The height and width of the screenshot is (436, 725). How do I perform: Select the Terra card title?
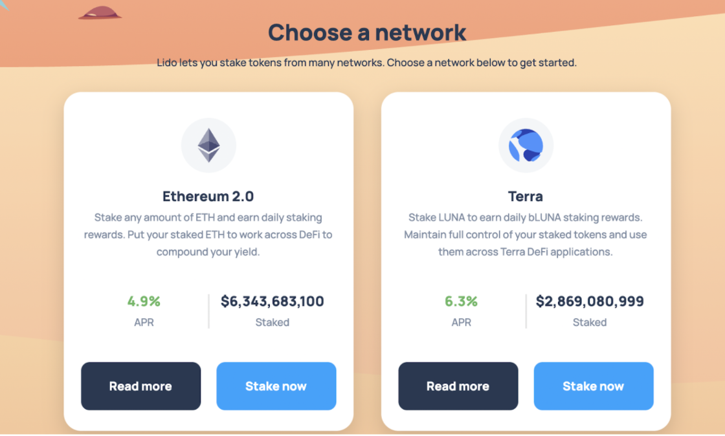pyautogui.click(x=526, y=196)
